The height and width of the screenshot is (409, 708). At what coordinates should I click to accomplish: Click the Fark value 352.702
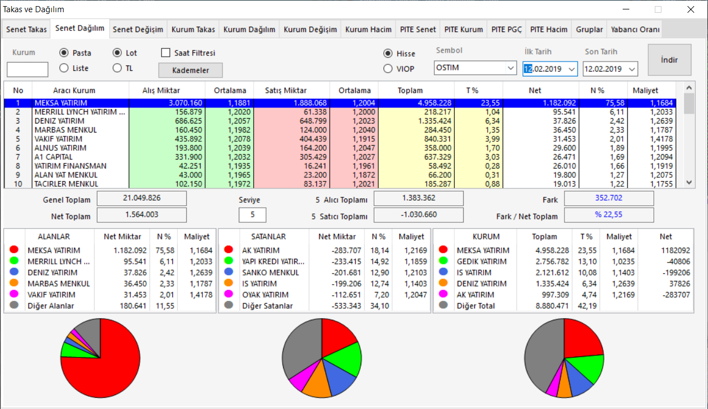pyautogui.click(x=609, y=198)
